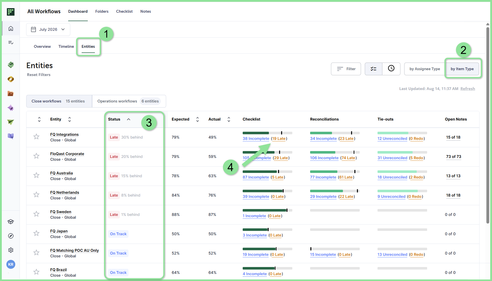492x281 pixels.
Task: Open 73 of 73 open notes
Action: (x=454, y=157)
